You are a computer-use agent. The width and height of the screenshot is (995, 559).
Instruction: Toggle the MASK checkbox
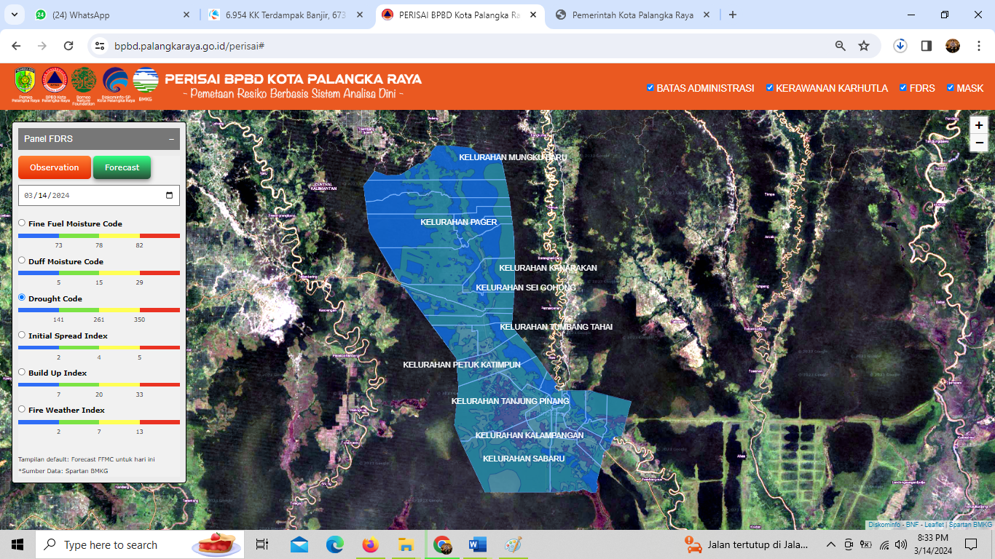pos(950,88)
